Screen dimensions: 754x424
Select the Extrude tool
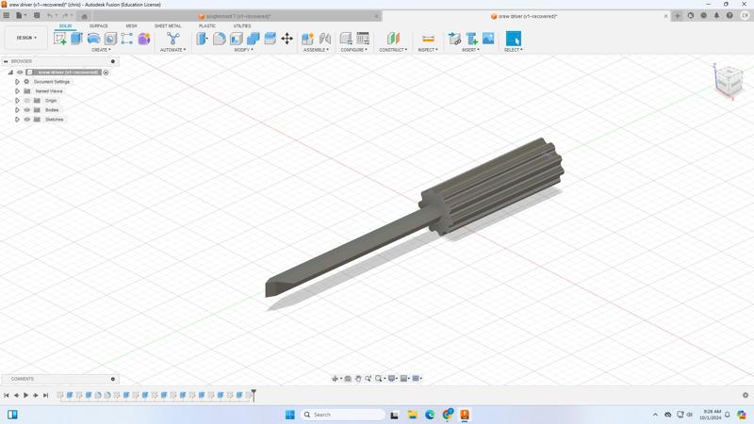tap(76, 39)
